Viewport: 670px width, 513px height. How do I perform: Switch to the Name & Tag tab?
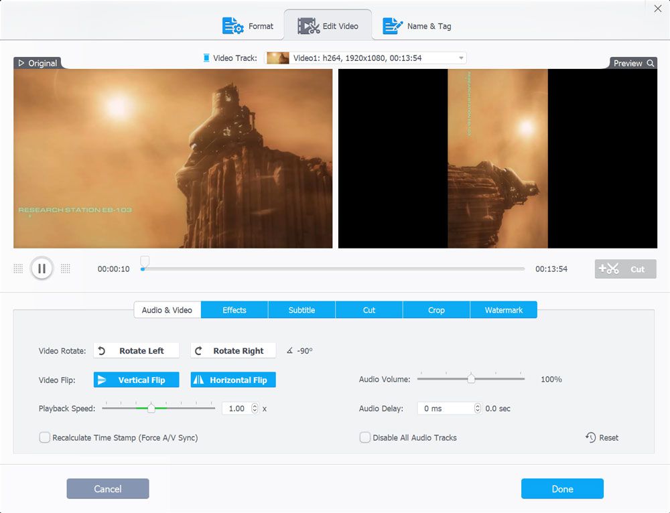point(417,26)
